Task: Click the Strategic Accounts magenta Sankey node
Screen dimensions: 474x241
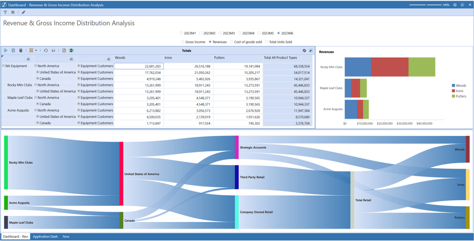Action: pos(237,147)
